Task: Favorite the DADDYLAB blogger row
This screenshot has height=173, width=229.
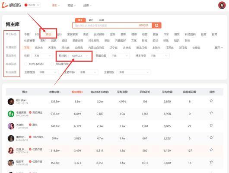Action: point(211,113)
